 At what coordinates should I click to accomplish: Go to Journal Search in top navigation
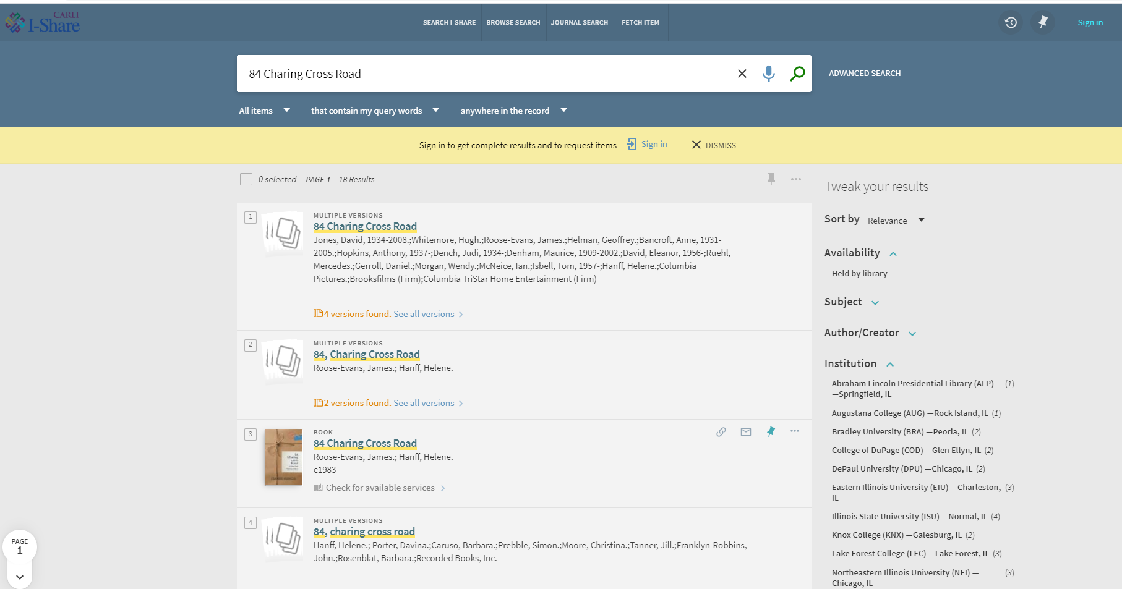579,22
